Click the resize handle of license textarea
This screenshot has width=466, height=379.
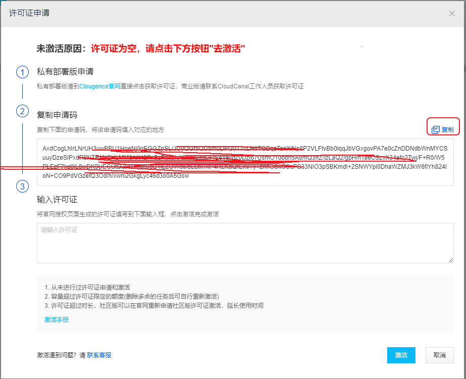click(450, 260)
